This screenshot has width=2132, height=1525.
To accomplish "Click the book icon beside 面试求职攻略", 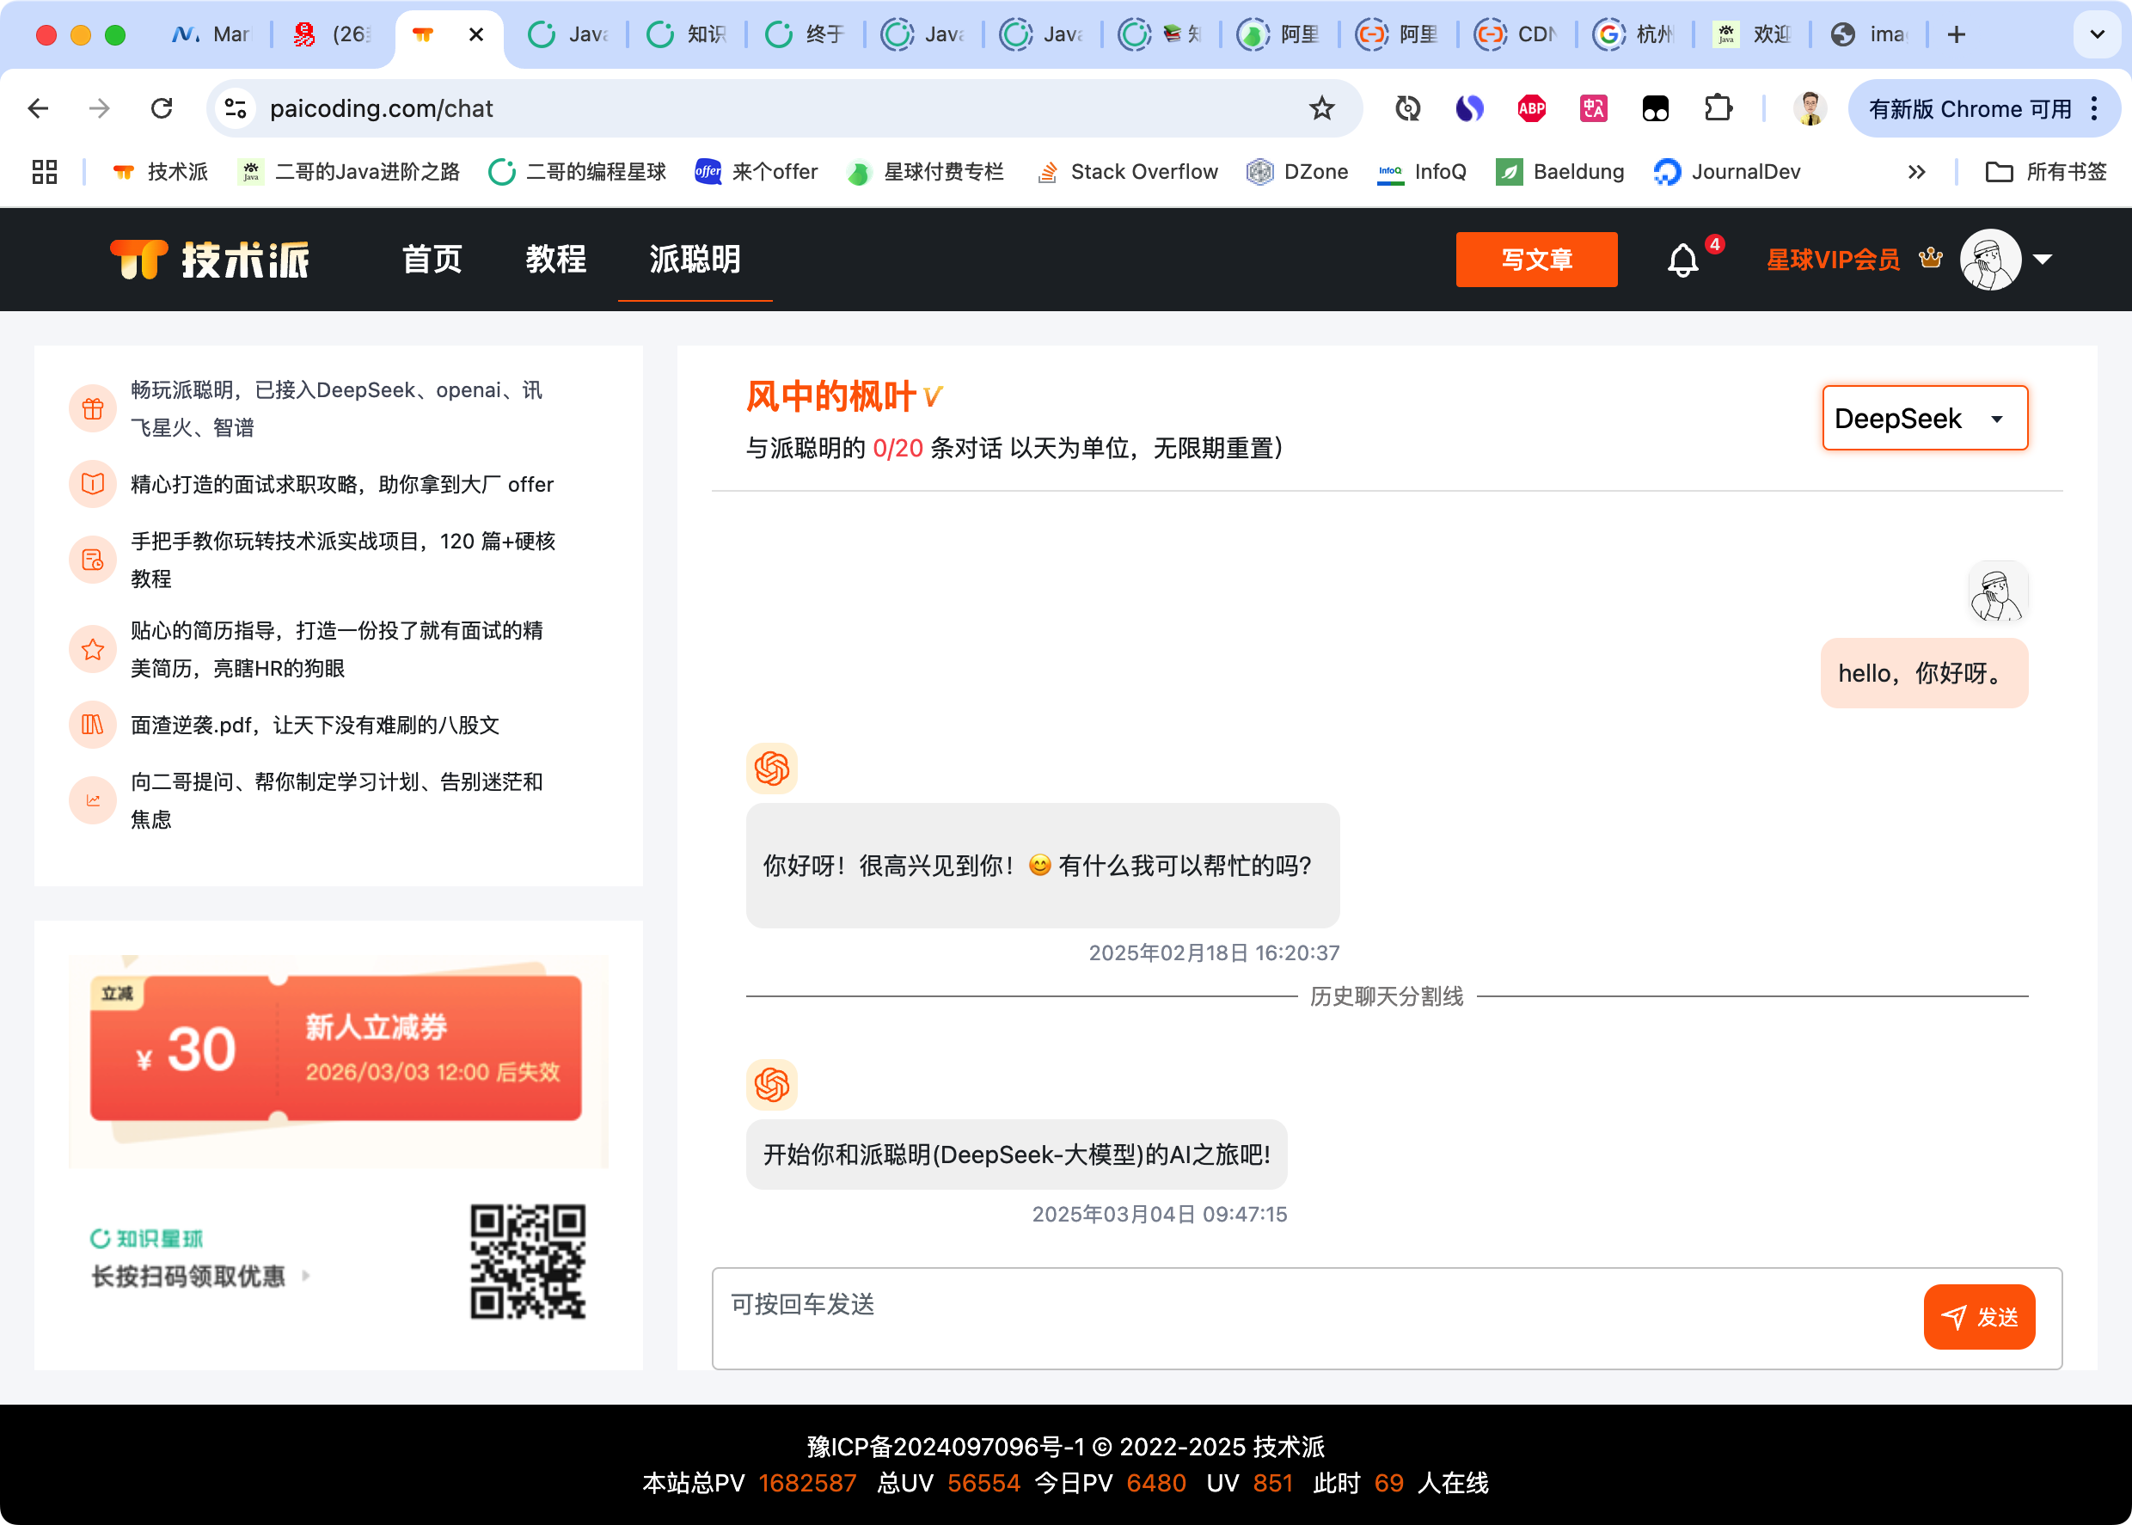I will click(x=92, y=484).
